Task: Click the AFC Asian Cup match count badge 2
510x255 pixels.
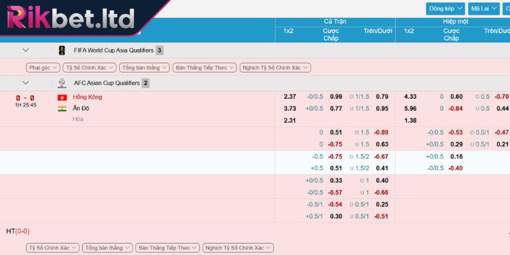Action: tap(145, 83)
